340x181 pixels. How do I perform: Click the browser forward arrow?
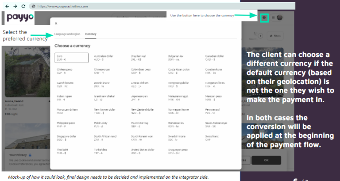(x=16, y=6)
